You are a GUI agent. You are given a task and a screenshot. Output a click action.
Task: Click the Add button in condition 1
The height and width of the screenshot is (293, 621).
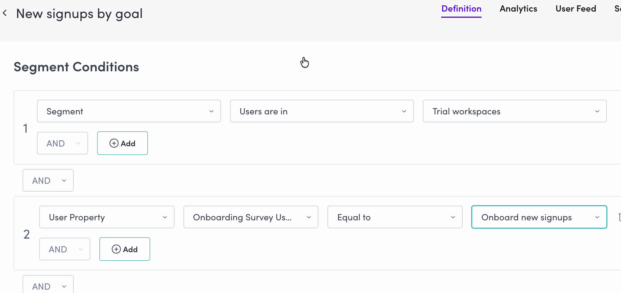[x=123, y=143]
